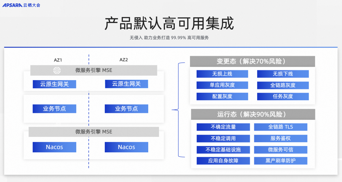Click the 微服务引擎 MSE bar above Nacos

click(x=93, y=132)
